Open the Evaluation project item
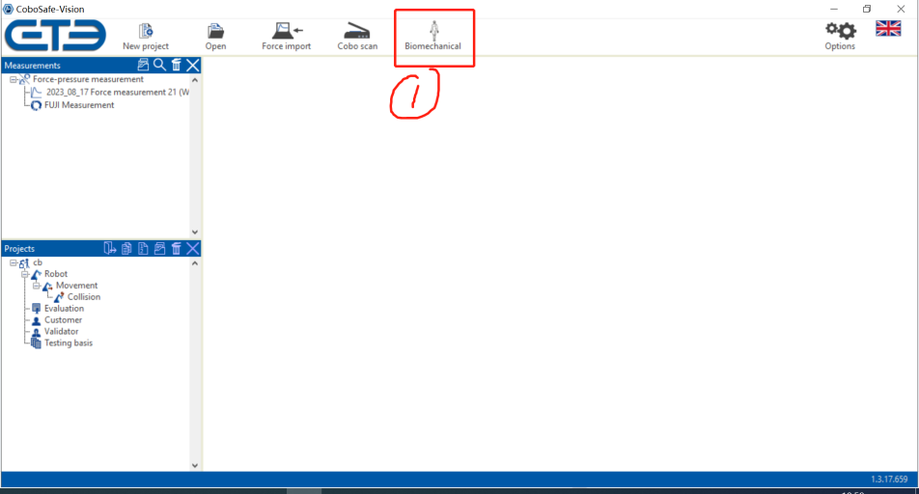The height and width of the screenshot is (494, 919). (64, 309)
